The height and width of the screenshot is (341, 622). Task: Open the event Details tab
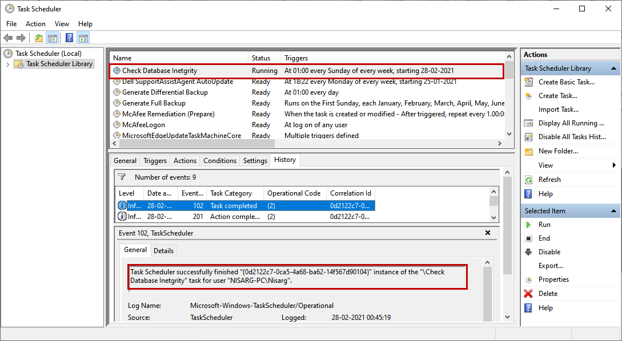pos(163,251)
